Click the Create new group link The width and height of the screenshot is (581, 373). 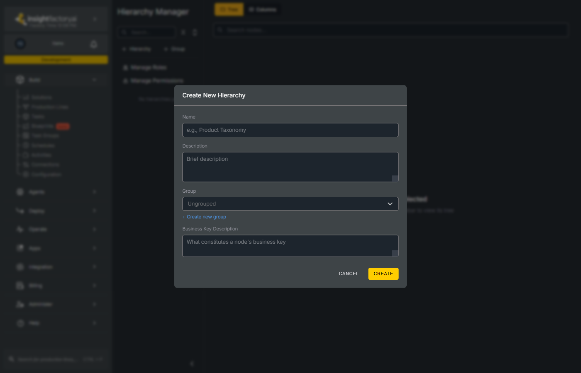coord(204,216)
